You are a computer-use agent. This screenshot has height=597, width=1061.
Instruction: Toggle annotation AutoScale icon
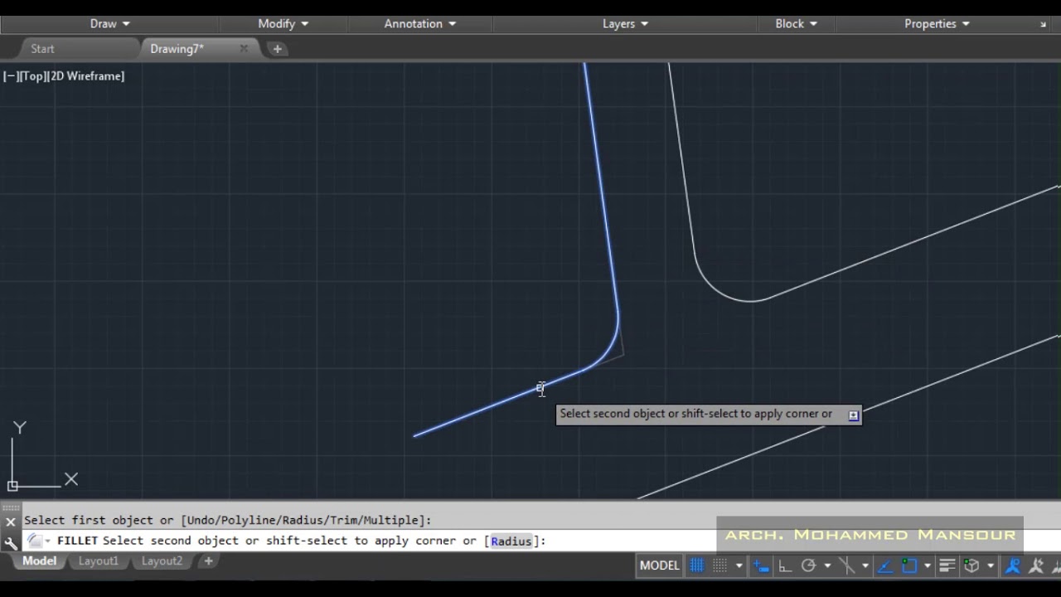click(1036, 565)
